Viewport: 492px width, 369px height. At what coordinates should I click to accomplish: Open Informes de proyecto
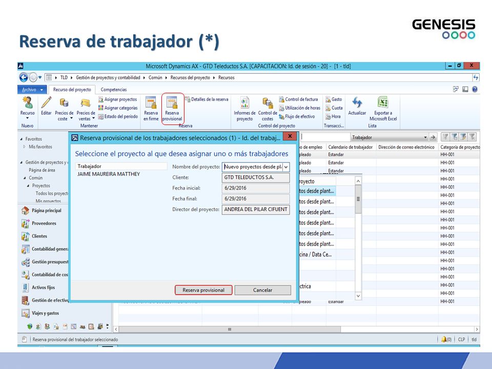(245, 109)
